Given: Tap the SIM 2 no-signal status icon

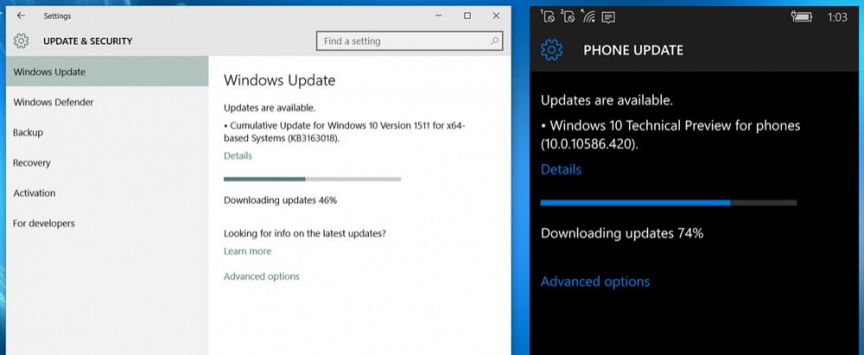Looking at the screenshot, I should (569, 17).
